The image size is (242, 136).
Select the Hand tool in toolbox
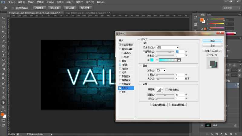3,102
